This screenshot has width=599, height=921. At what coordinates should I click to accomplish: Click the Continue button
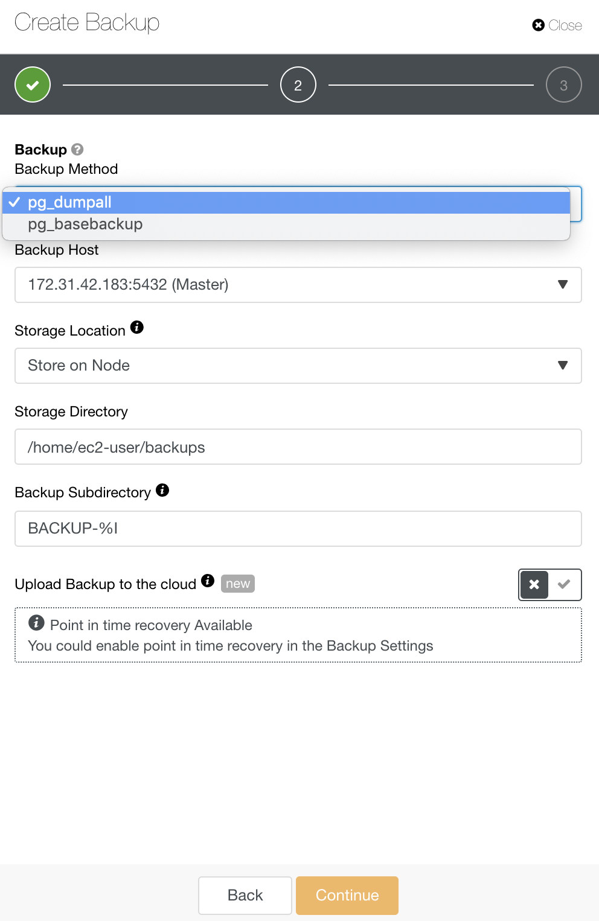[347, 895]
